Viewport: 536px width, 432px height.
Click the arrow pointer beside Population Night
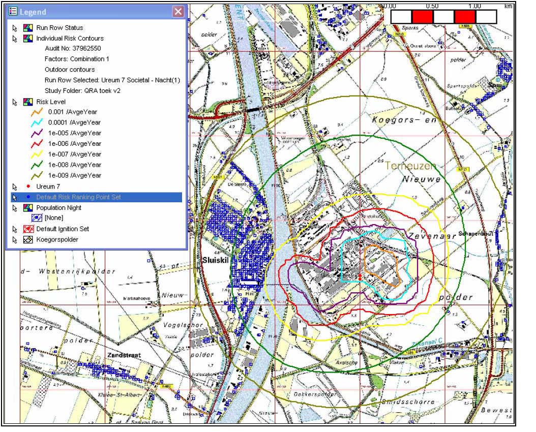pyautogui.click(x=15, y=208)
